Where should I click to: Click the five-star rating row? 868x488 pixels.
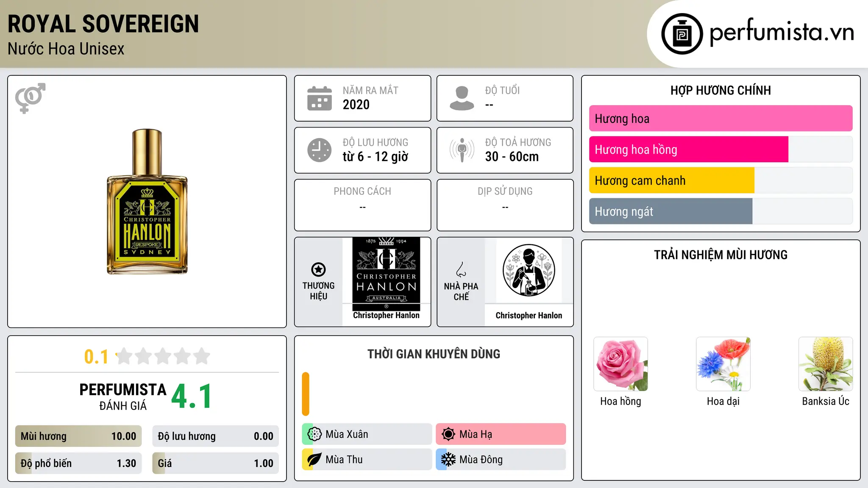point(163,356)
